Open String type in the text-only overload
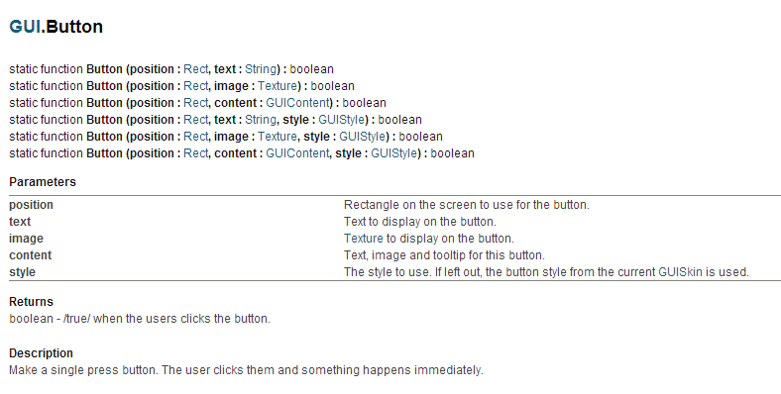Image resolution: width=781 pixels, height=394 pixels. click(261, 69)
